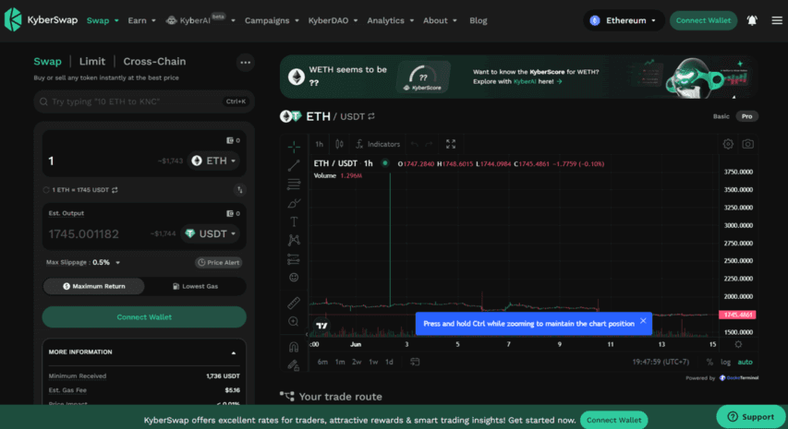Click Connect Wallet in bottom banner
The width and height of the screenshot is (788, 429).
613,420
